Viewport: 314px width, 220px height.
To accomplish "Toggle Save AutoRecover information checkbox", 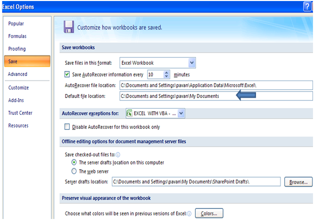I will click(67, 74).
